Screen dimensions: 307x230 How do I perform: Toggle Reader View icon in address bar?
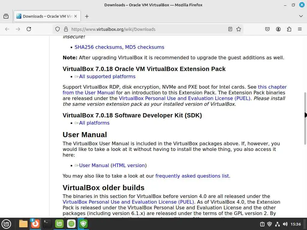pos(230,29)
